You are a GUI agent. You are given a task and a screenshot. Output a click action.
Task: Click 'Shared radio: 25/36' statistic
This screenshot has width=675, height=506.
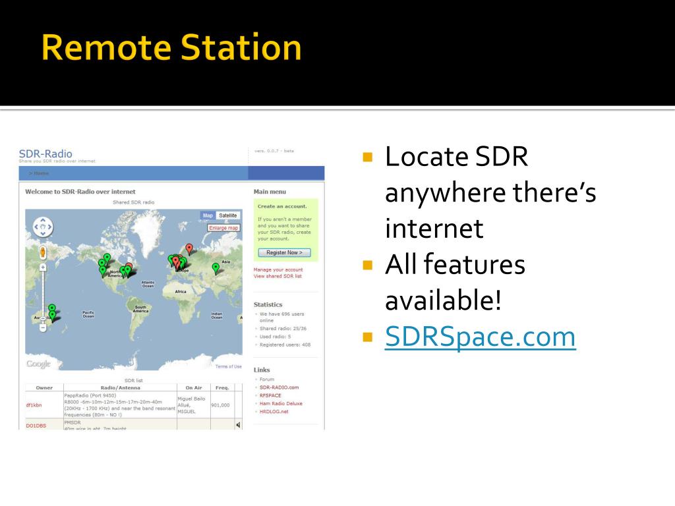[x=283, y=328]
